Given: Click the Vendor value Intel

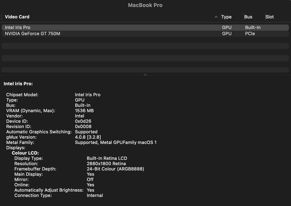Looking at the screenshot, I should tap(79, 116).
